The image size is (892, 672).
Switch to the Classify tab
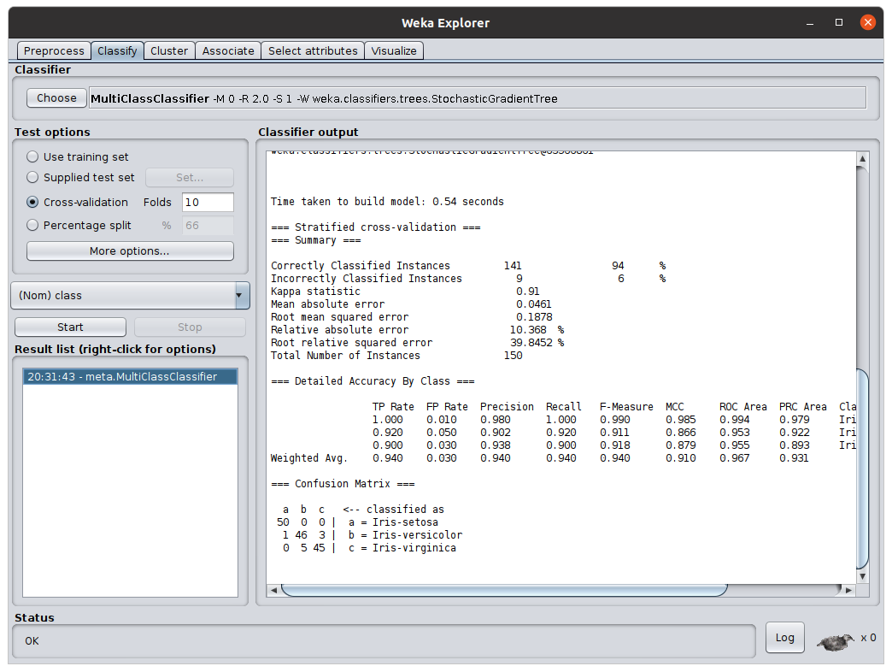pos(117,50)
